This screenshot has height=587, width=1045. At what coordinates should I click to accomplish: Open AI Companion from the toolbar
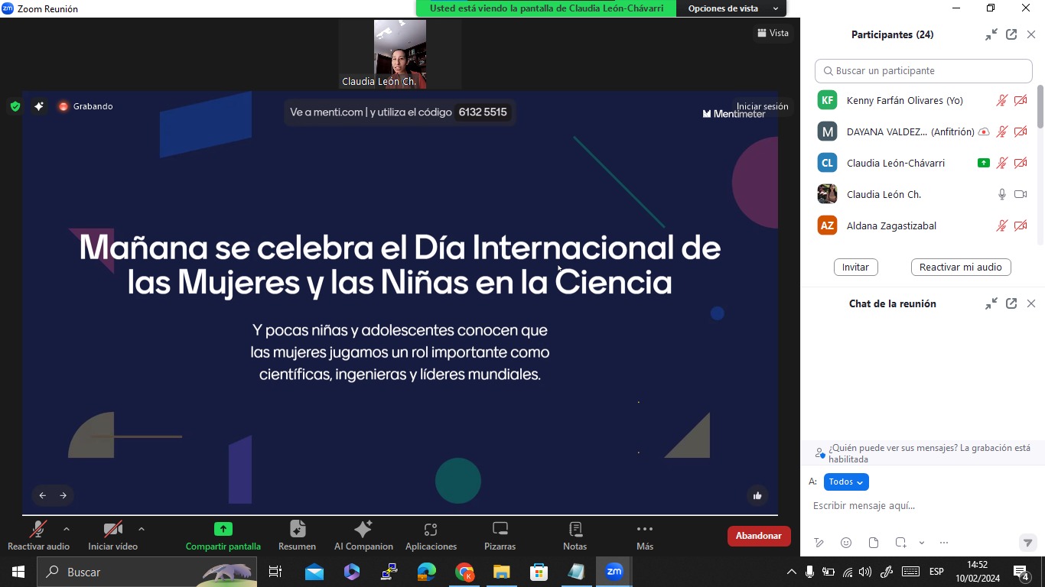click(363, 530)
